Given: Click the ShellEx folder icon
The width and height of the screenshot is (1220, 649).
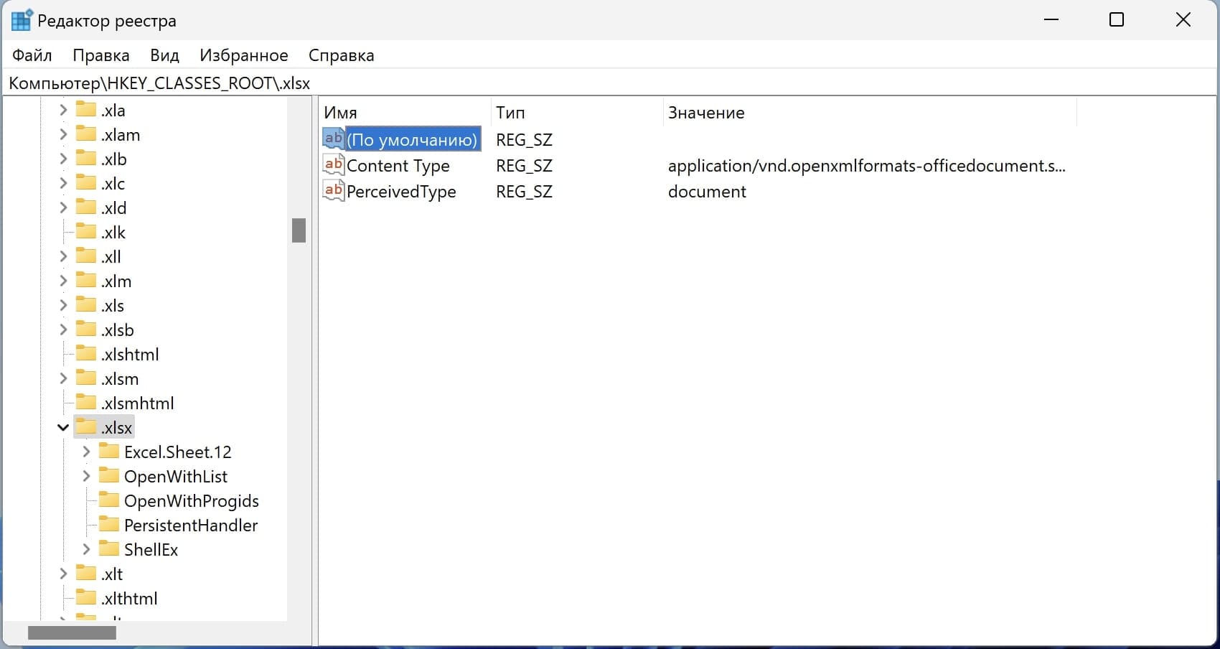Looking at the screenshot, I should coord(109,548).
